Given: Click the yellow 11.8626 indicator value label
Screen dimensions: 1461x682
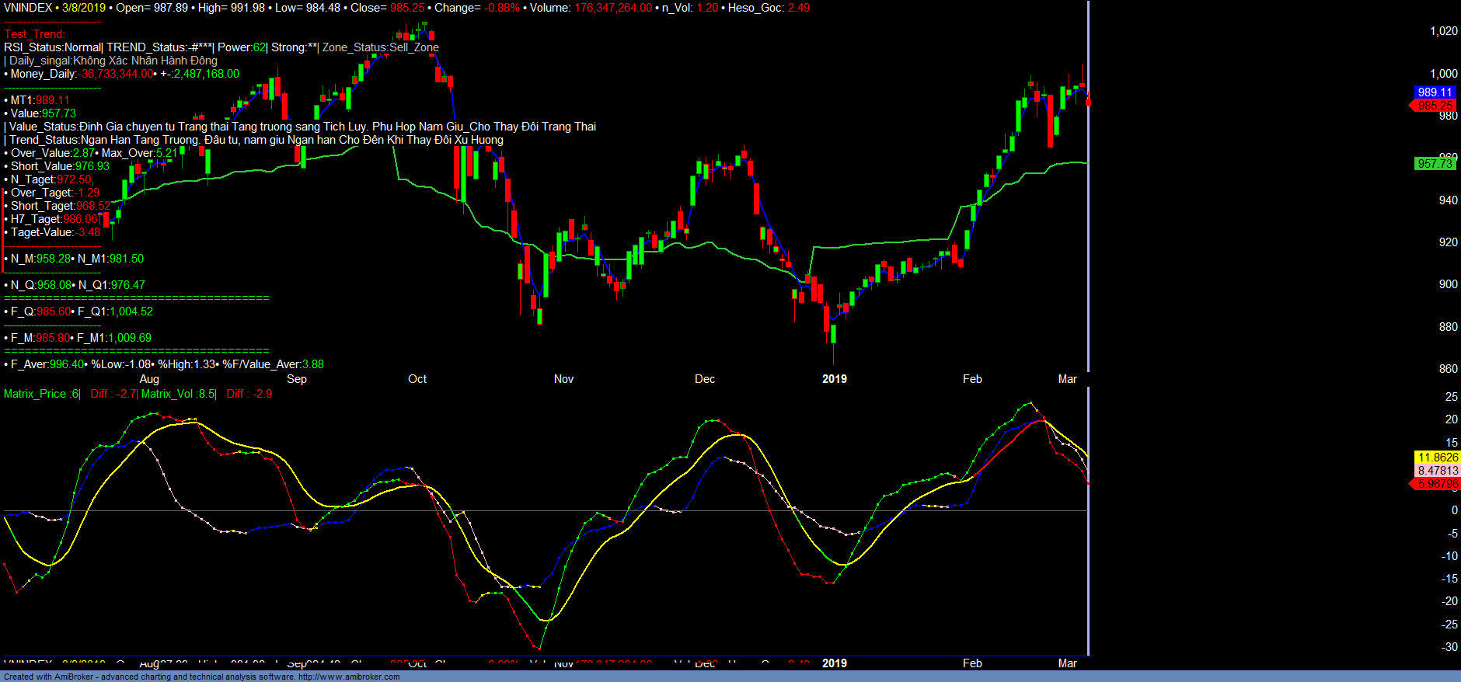Looking at the screenshot, I should tap(1438, 458).
